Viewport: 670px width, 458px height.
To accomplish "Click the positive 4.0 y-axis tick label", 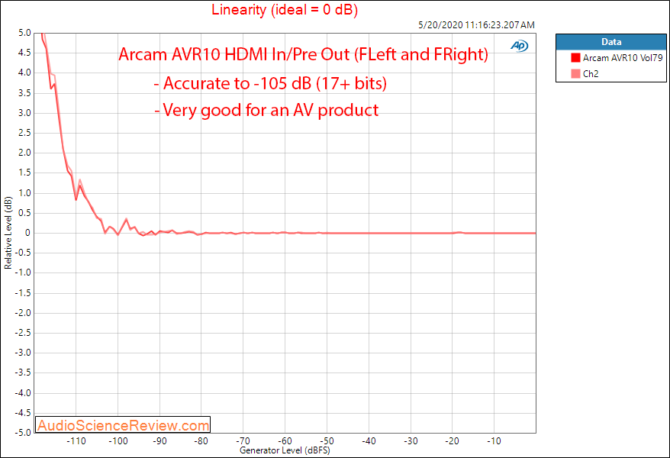I will [24, 73].
